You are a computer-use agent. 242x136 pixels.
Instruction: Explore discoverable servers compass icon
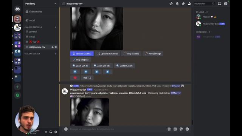point(17,95)
